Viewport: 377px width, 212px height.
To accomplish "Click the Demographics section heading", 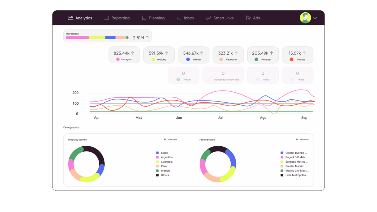I will tap(71, 128).
